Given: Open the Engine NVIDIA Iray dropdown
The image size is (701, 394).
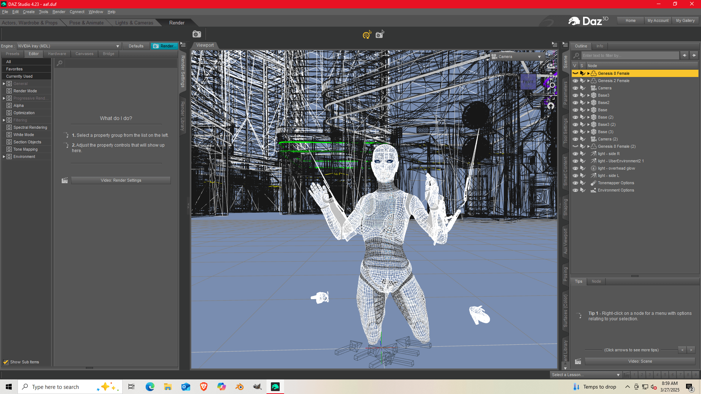Looking at the screenshot, I should point(69,46).
